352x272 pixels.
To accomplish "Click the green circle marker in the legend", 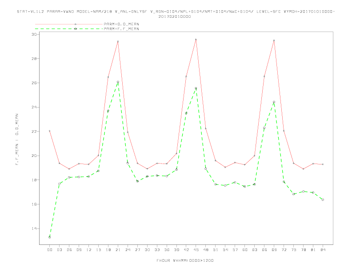I will point(76,29).
